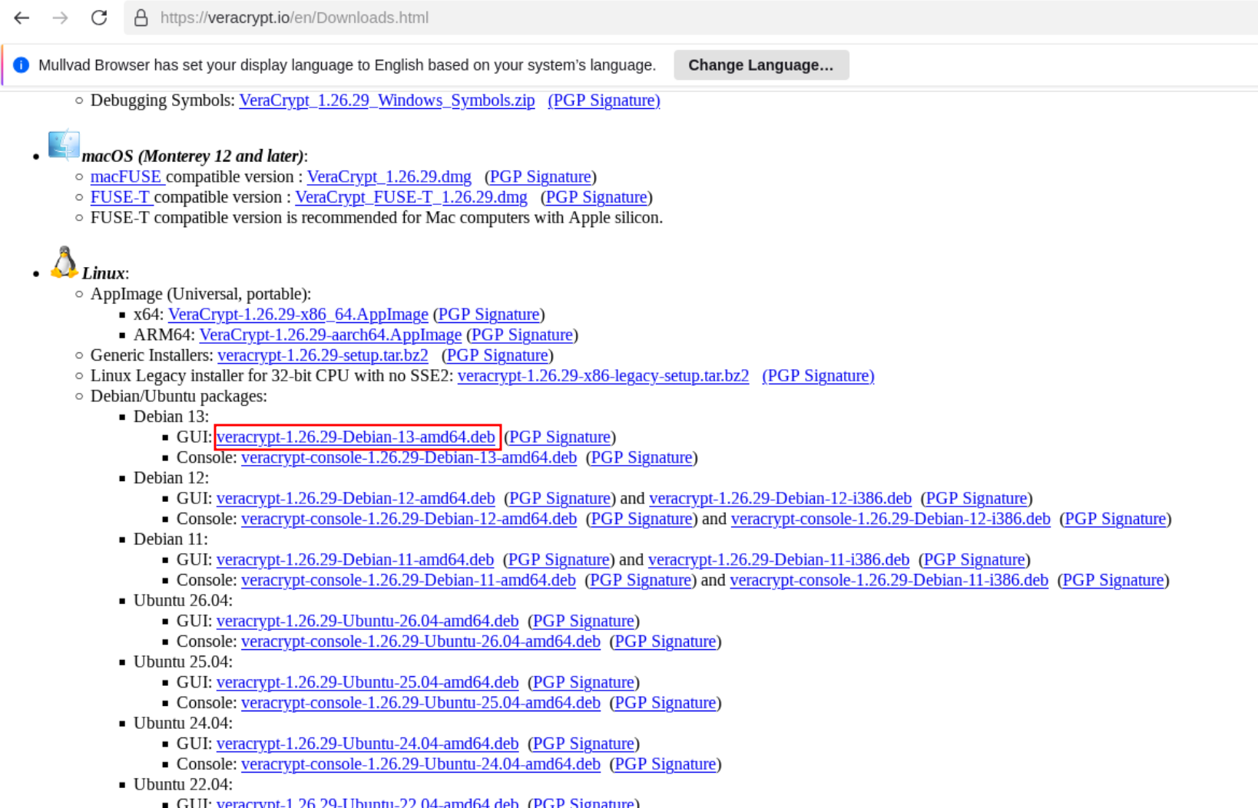Download veracrypt-1.26.29-Debian-11-amd64.deb
The image size is (1258, 808).
click(355, 560)
